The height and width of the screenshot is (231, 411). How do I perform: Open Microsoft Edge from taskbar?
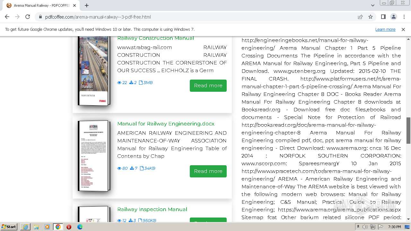80,227
